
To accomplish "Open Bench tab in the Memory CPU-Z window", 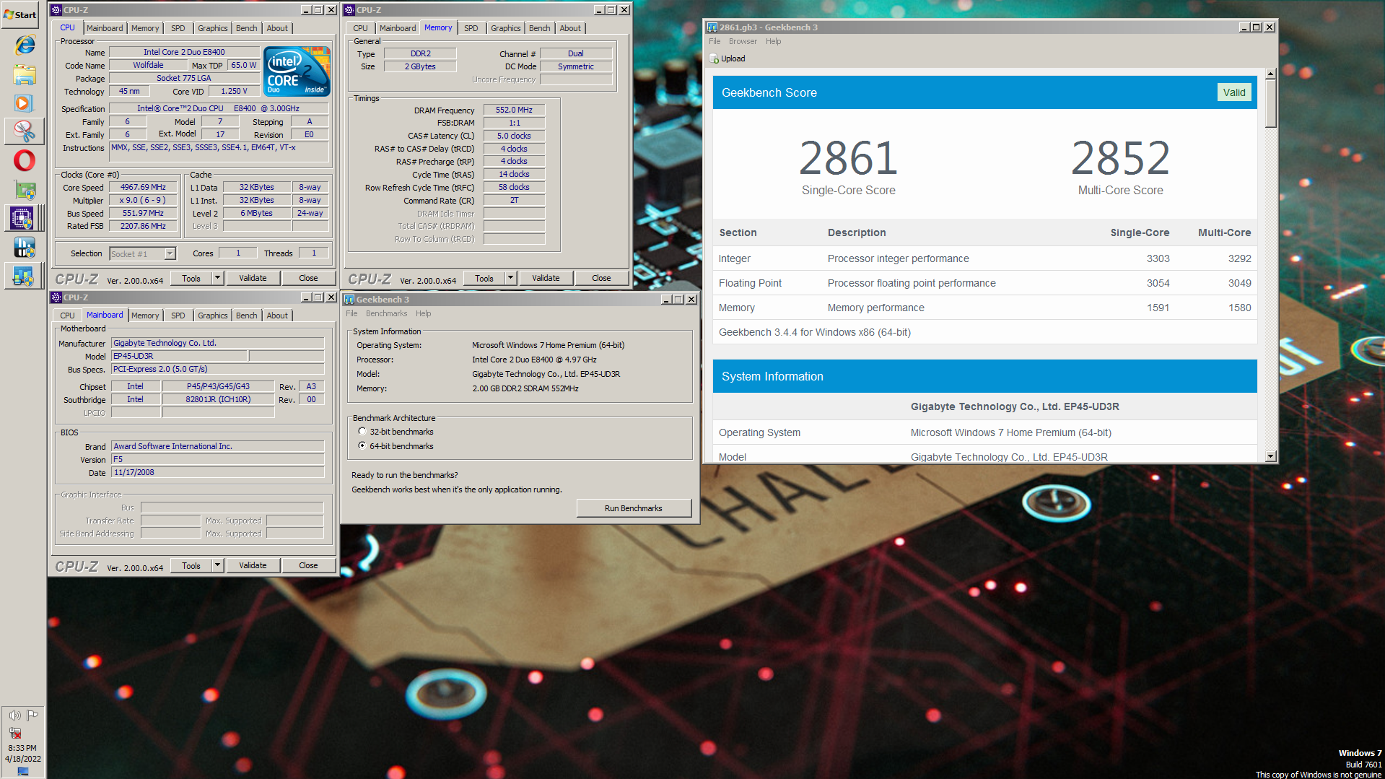I will [x=539, y=28].
